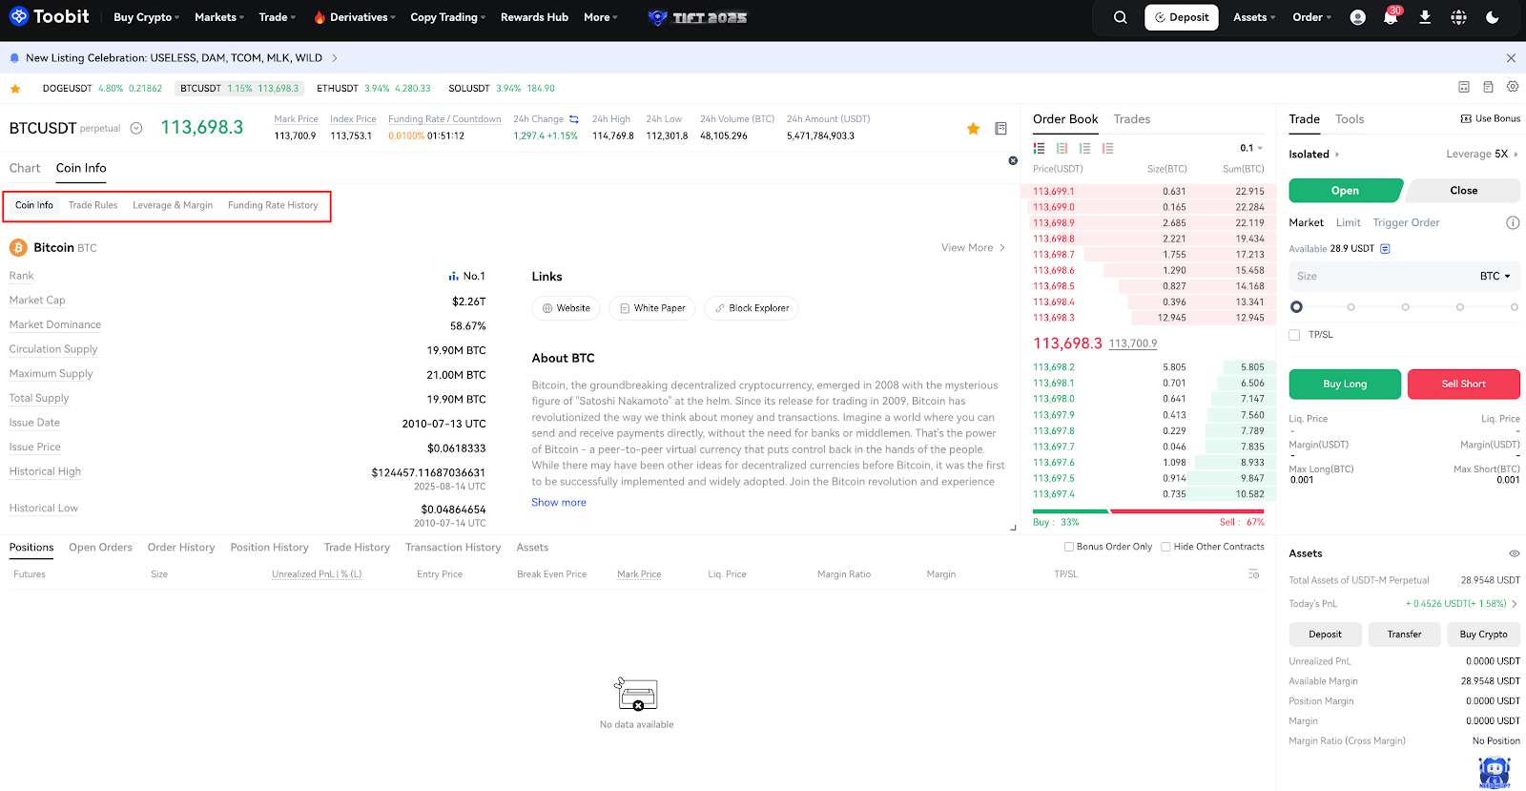The image size is (1526, 791).
Task: Toggle the assets visibility eye icon
Action: 1514,553
